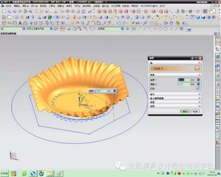
Task: Click the blue cube icon at end of selection bar
Action: tap(188, 29)
